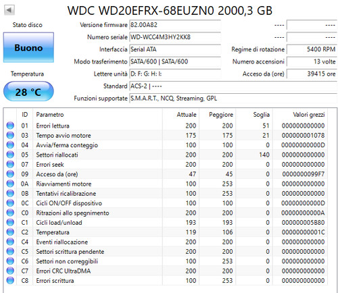Click the Interfaccia field showing Serial ATA
Screen dimensions: 338x293
[x=175, y=49]
